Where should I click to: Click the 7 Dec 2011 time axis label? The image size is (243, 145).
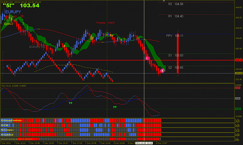(6, 143)
